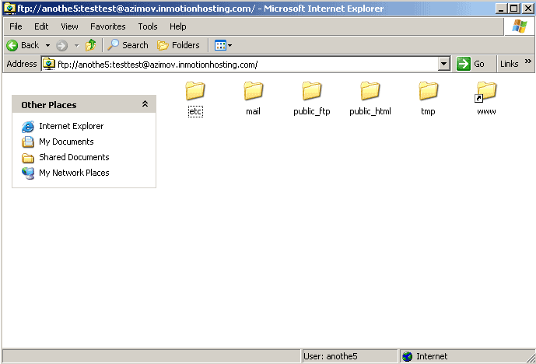Toggle the Folders pane button
This screenshot has height=364, width=536.
click(x=178, y=45)
